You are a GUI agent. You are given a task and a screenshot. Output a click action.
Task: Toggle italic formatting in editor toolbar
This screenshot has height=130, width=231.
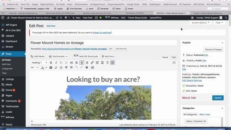tap(56, 62)
